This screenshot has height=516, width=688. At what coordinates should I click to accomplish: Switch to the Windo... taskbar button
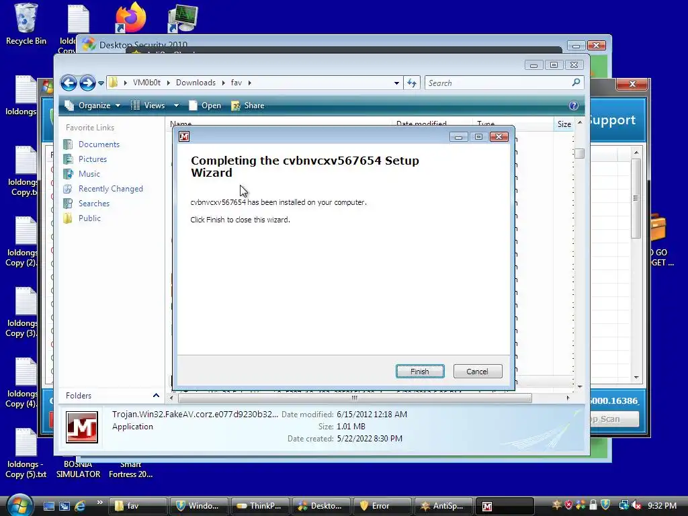pyautogui.click(x=199, y=506)
